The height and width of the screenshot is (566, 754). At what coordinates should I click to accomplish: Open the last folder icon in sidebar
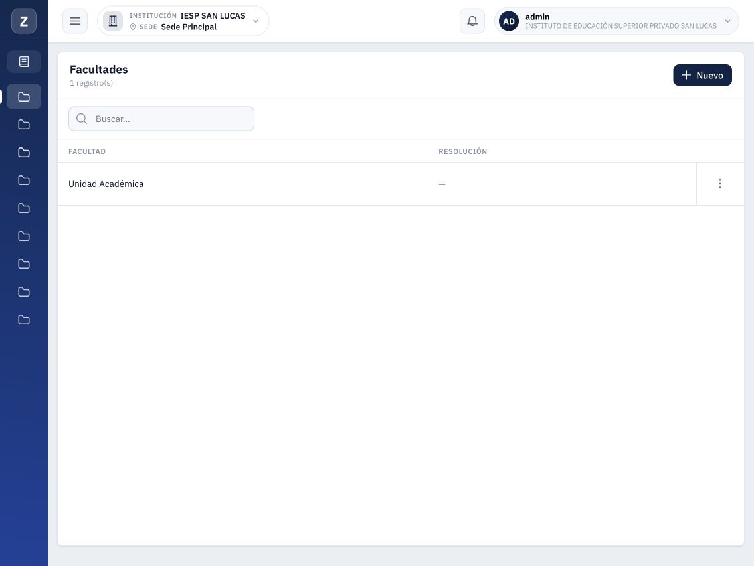[23, 320]
